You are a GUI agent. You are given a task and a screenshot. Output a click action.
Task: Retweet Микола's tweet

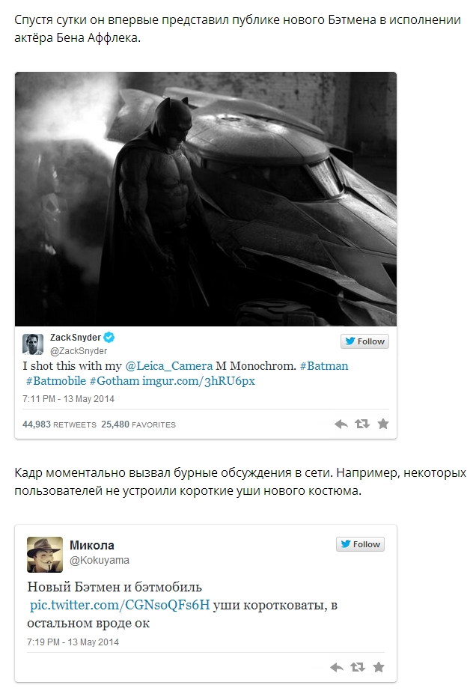click(x=358, y=667)
